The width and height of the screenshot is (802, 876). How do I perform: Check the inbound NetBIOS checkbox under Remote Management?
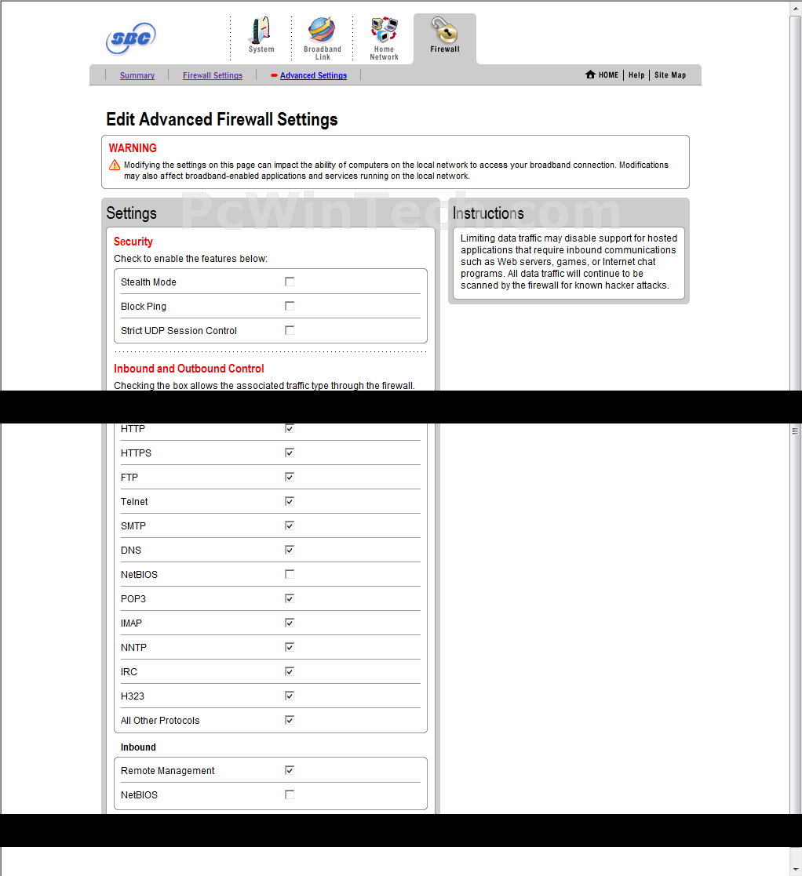tap(290, 794)
